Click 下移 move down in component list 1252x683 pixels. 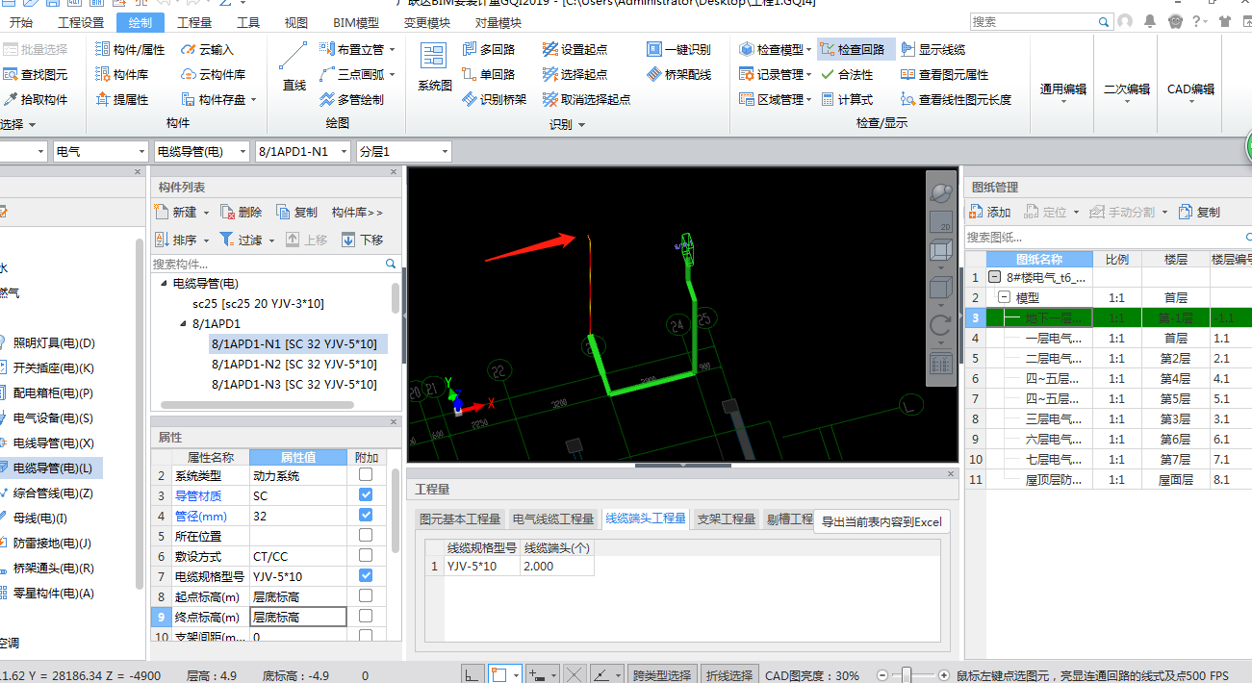[x=363, y=240]
